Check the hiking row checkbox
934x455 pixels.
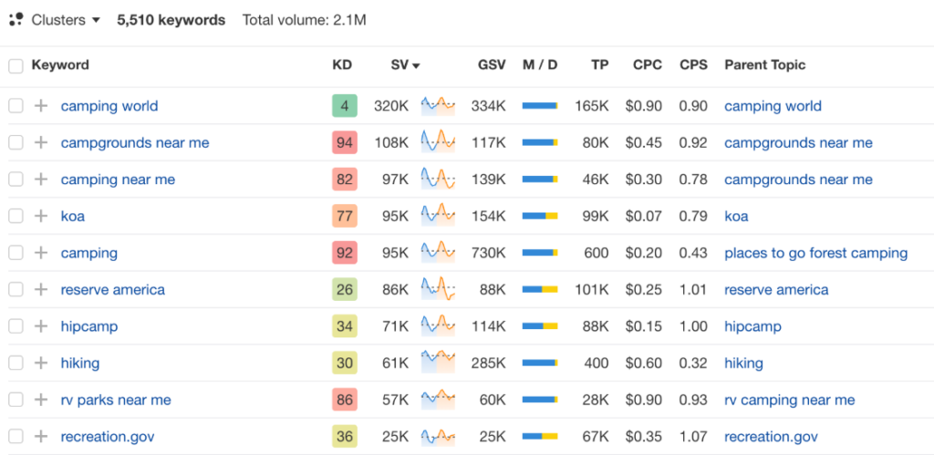pyautogui.click(x=16, y=363)
